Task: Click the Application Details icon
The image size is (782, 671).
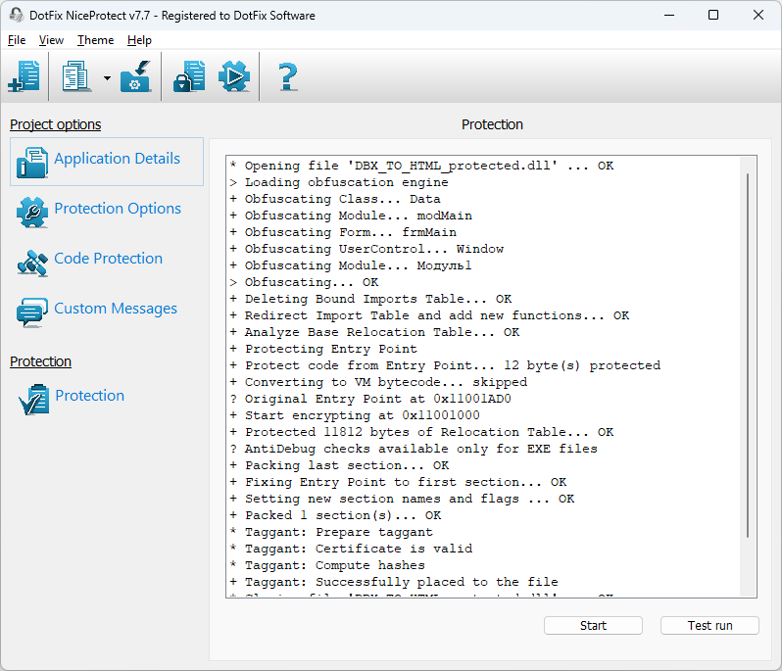Action: pyautogui.click(x=32, y=163)
